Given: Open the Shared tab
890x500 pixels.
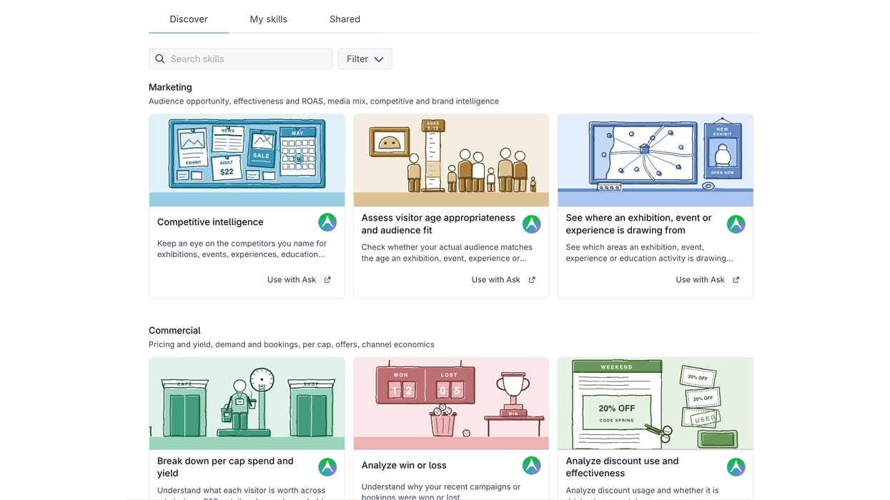Looking at the screenshot, I should point(345,19).
